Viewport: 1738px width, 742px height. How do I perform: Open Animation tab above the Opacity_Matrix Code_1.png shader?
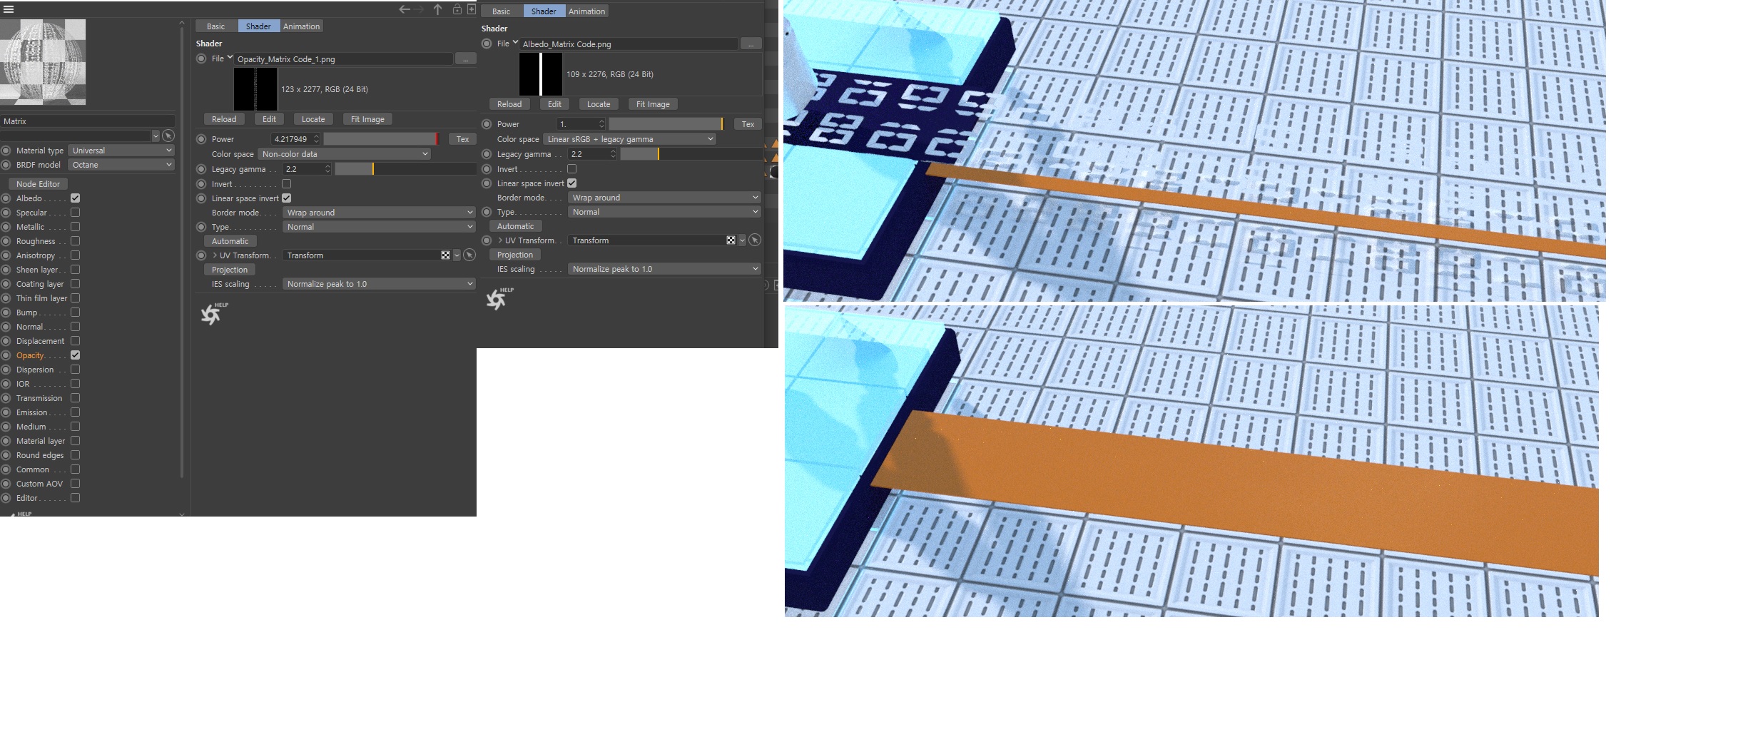point(301,26)
